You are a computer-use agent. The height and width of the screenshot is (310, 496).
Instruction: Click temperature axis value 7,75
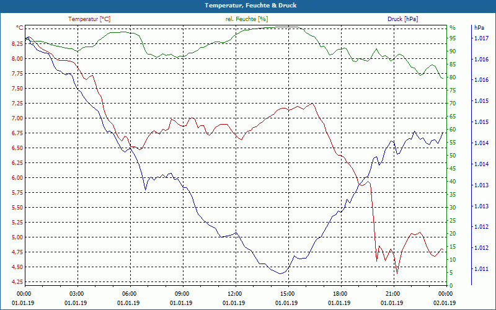coord(17,73)
